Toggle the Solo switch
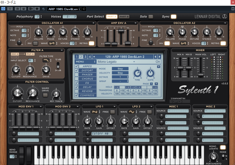Image resolution: width=235 pixels, height=165 pixels. [151, 16]
